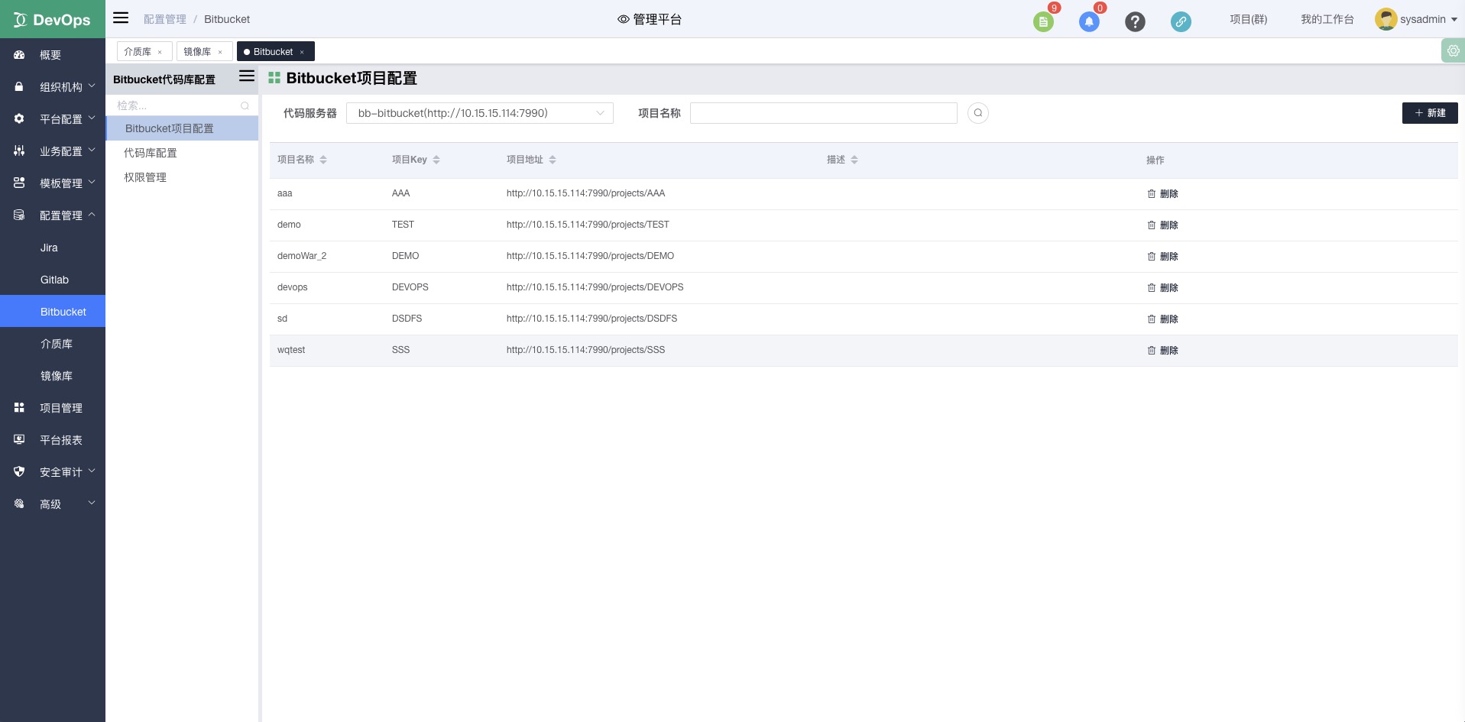Delete the aaa project row
Screen dimensions: 1465x722
[x=1162, y=194]
